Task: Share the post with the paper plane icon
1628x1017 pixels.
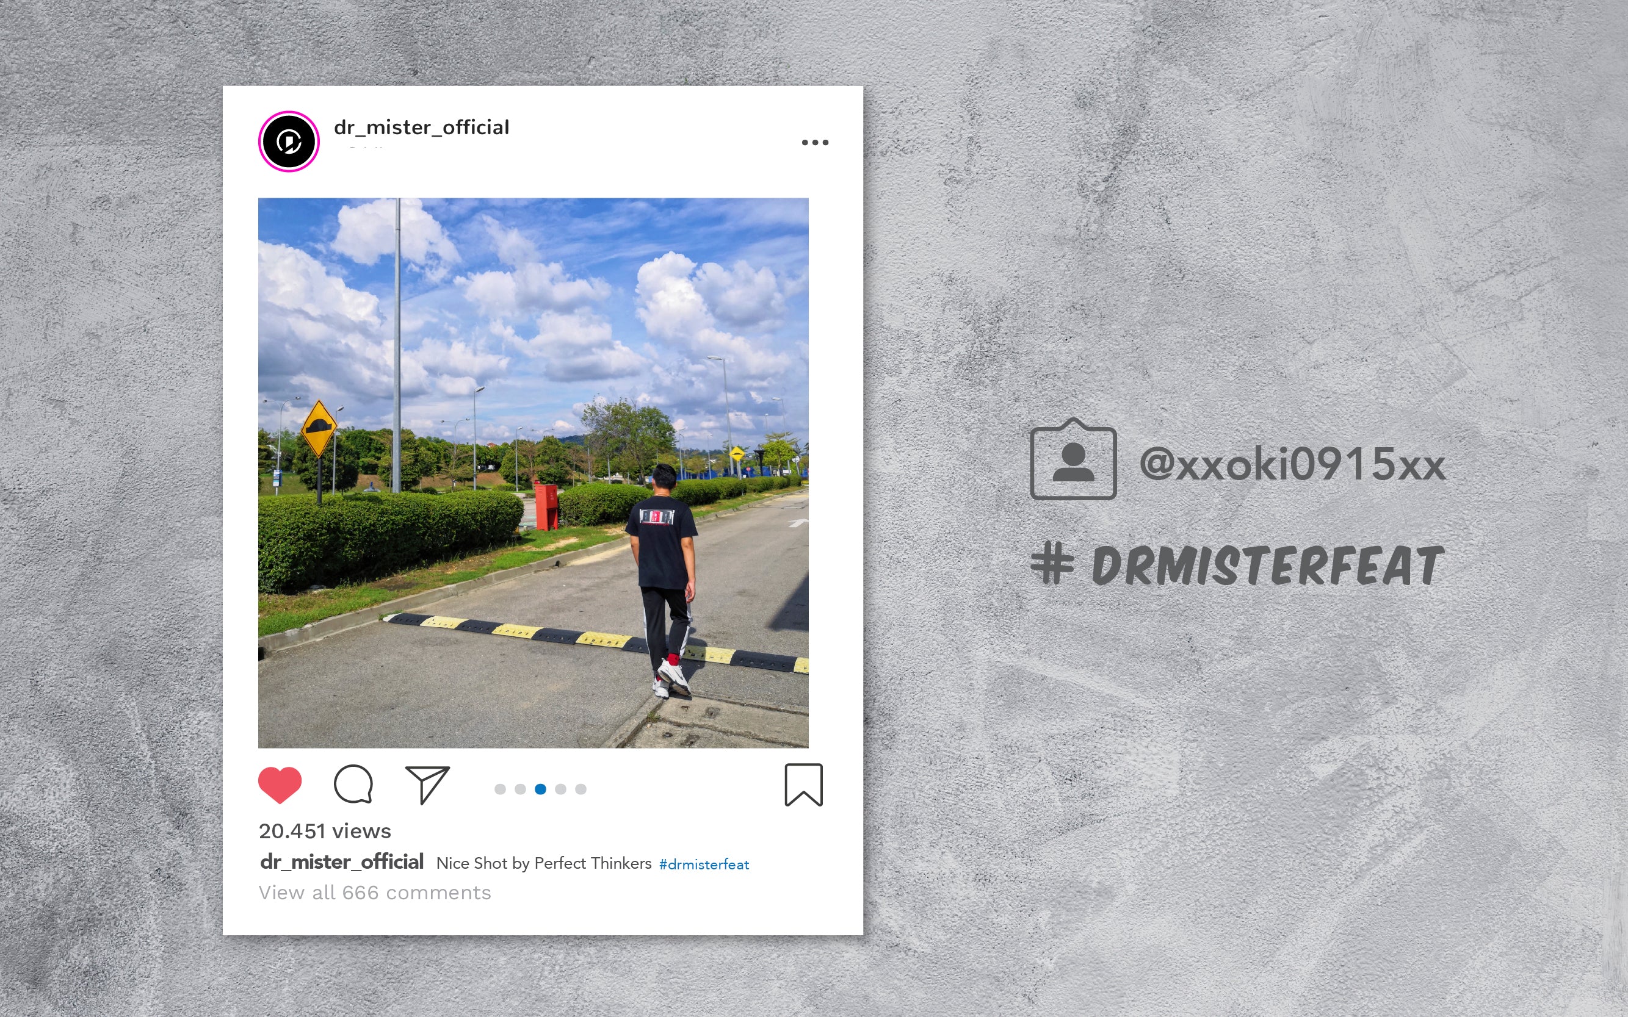Action: tap(427, 785)
